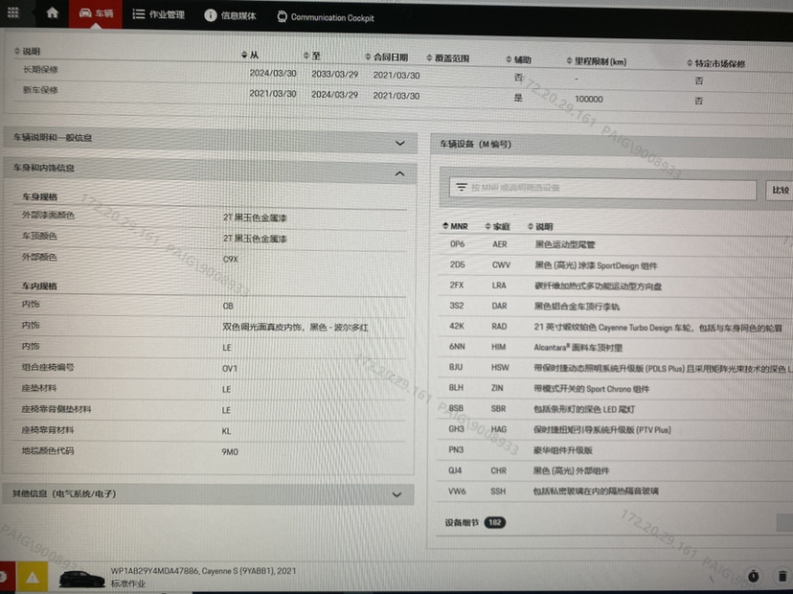Click the red icon at bottom-left corner
The height and width of the screenshot is (594, 793).
coord(6,577)
